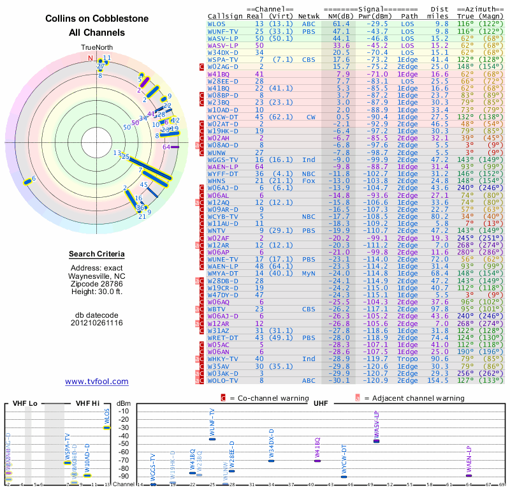Click the WLOS signal marker in VHF Hi chart

(x=106, y=428)
